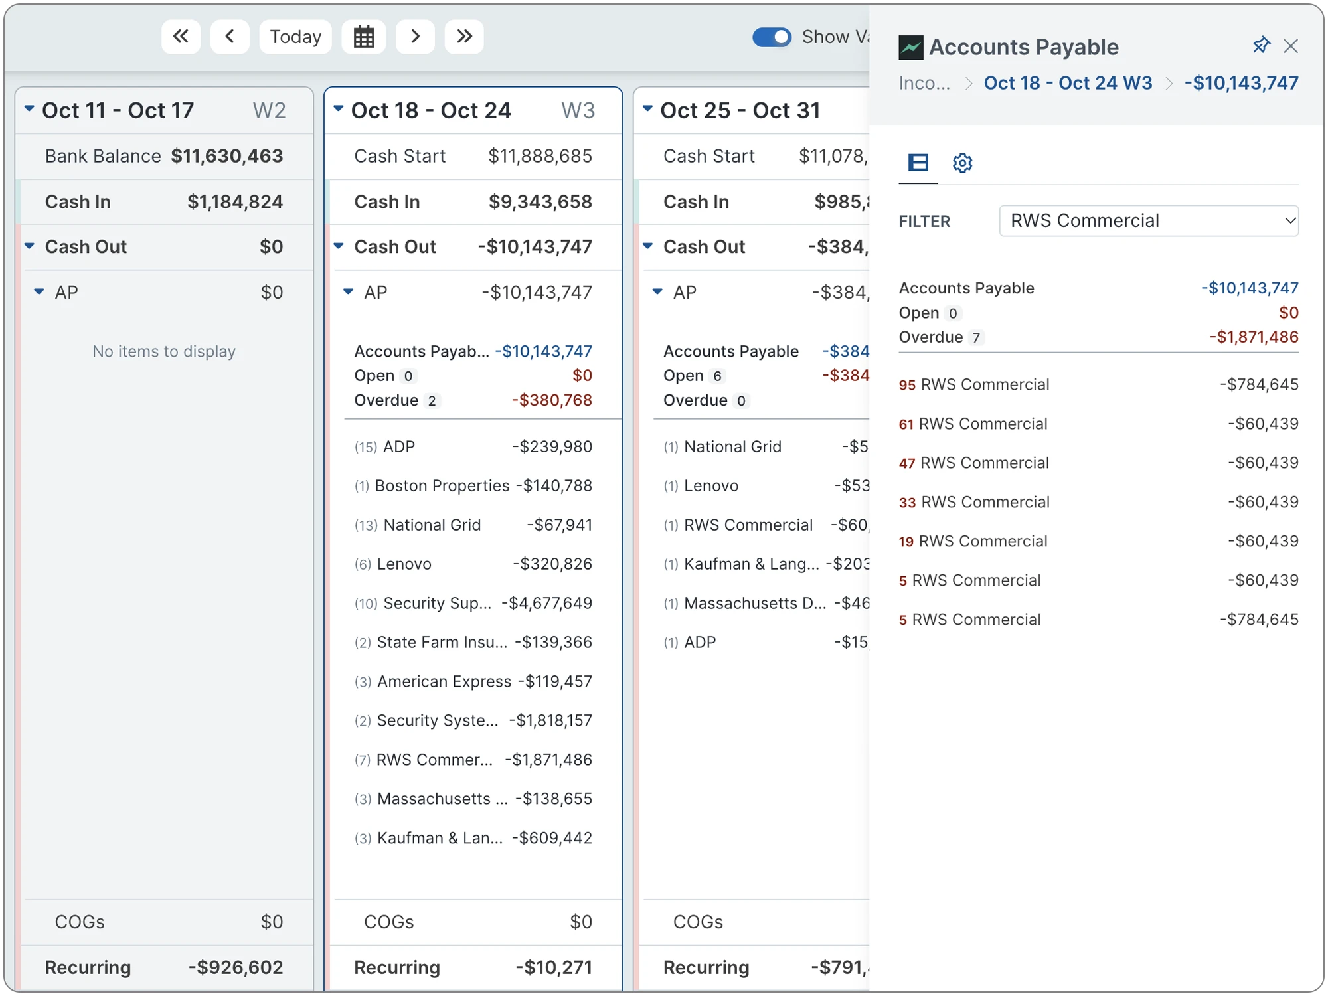Click the Overdue 7 line in the panel
Image resolution: width=1328 pixels, height=996 pixels.
coord(1098,337)
